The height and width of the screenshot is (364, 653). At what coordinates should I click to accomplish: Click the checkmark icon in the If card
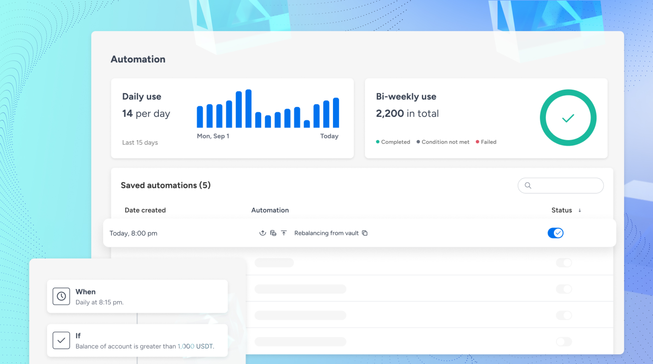tap(61, 340)
